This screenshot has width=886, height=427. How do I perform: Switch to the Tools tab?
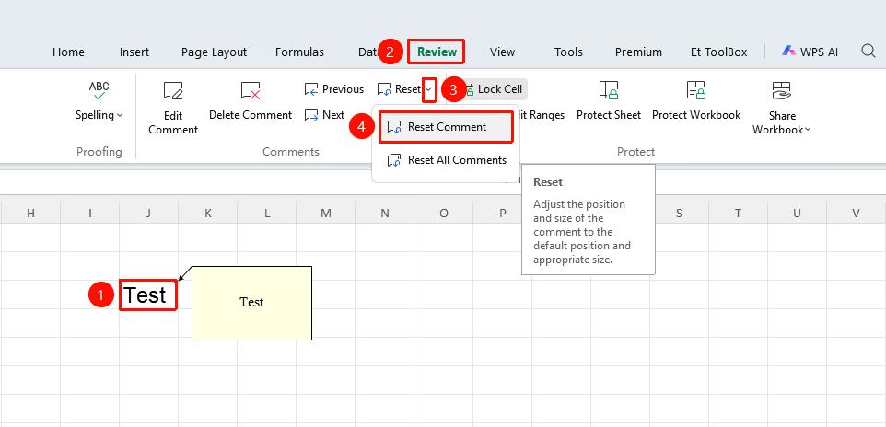point(568,52)
